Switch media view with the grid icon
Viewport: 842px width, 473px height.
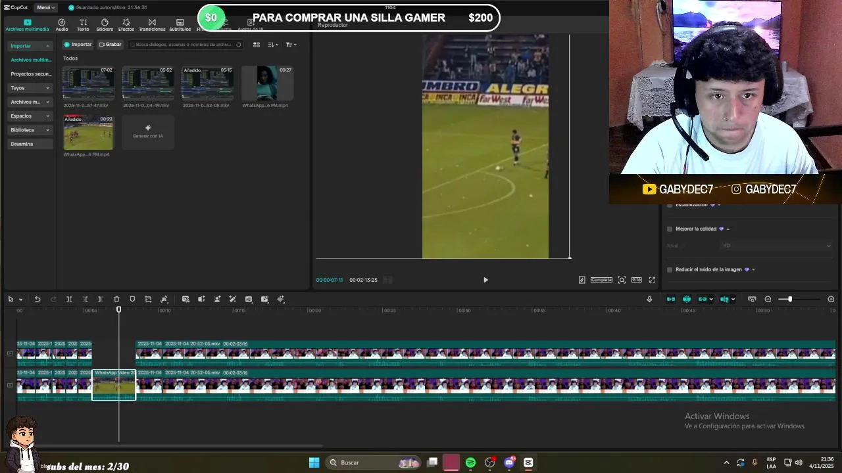coord(257,45)
